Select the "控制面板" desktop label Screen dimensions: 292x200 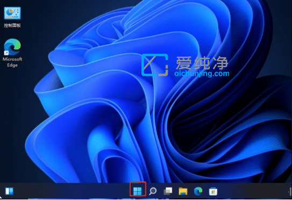point(12,25)
